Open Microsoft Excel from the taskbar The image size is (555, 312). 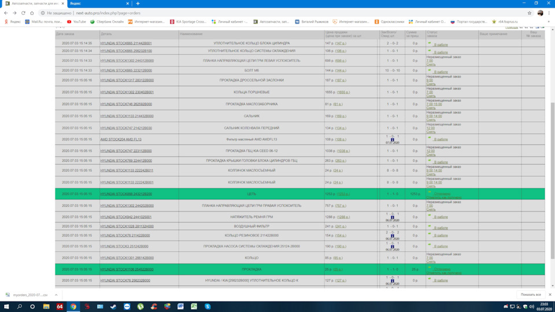pos(194,306)
